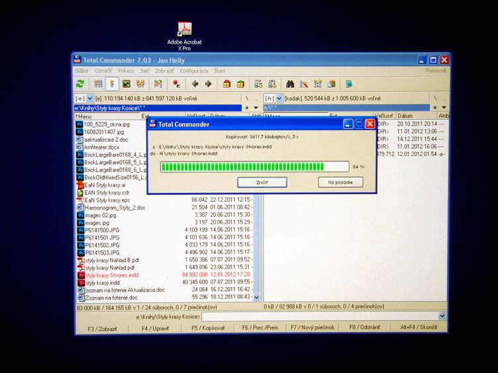The image size is (498, 373).
Task: Sort right panel by Dátum column header
Action: [416, 116]
